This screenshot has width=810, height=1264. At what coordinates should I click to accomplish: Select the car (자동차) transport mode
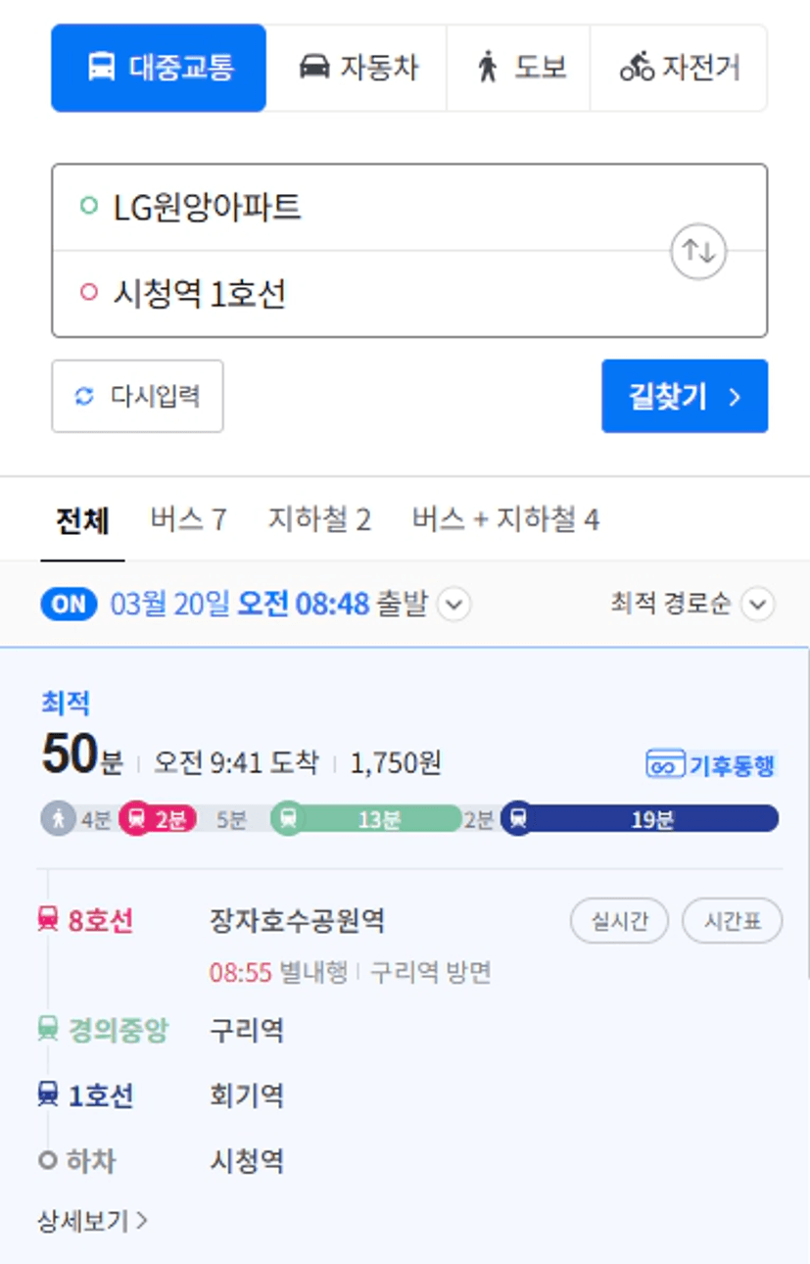point(357,68)
